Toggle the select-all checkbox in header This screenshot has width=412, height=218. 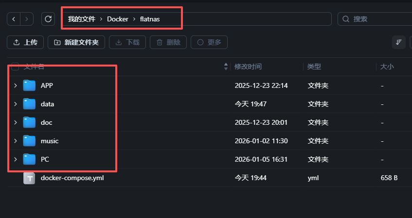coord(15,67)
